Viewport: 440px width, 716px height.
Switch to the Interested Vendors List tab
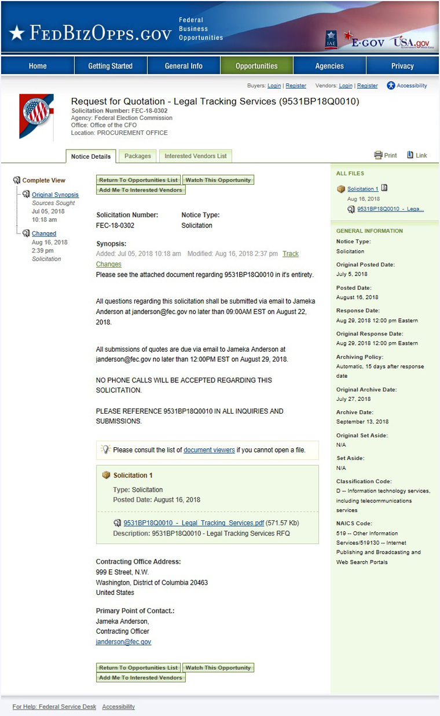(196, 156)
